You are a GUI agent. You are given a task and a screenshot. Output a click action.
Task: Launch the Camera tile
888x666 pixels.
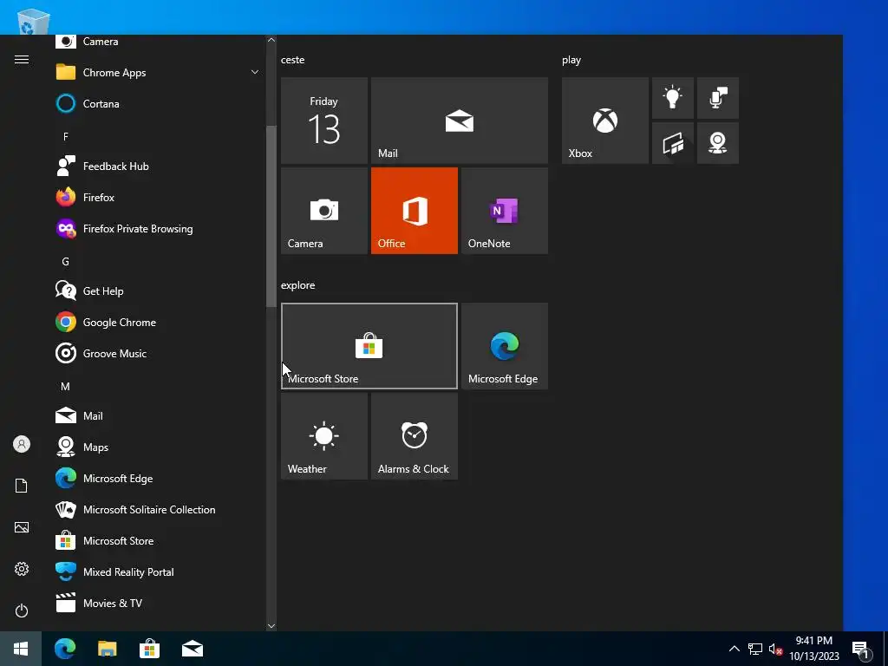324,211
